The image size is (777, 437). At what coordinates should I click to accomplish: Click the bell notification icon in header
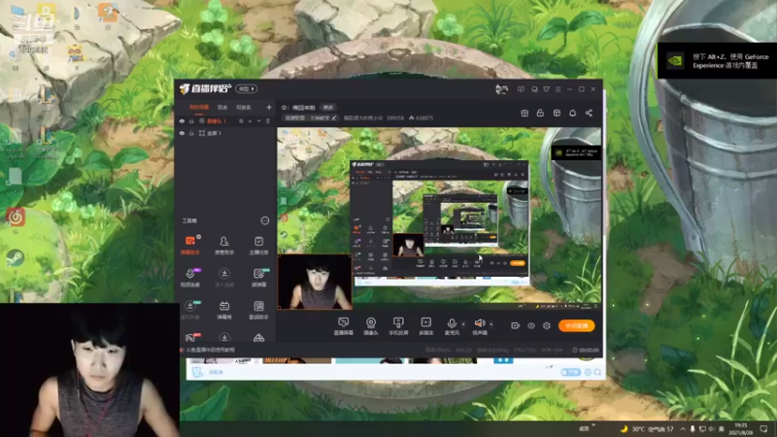tap(572, 113)
